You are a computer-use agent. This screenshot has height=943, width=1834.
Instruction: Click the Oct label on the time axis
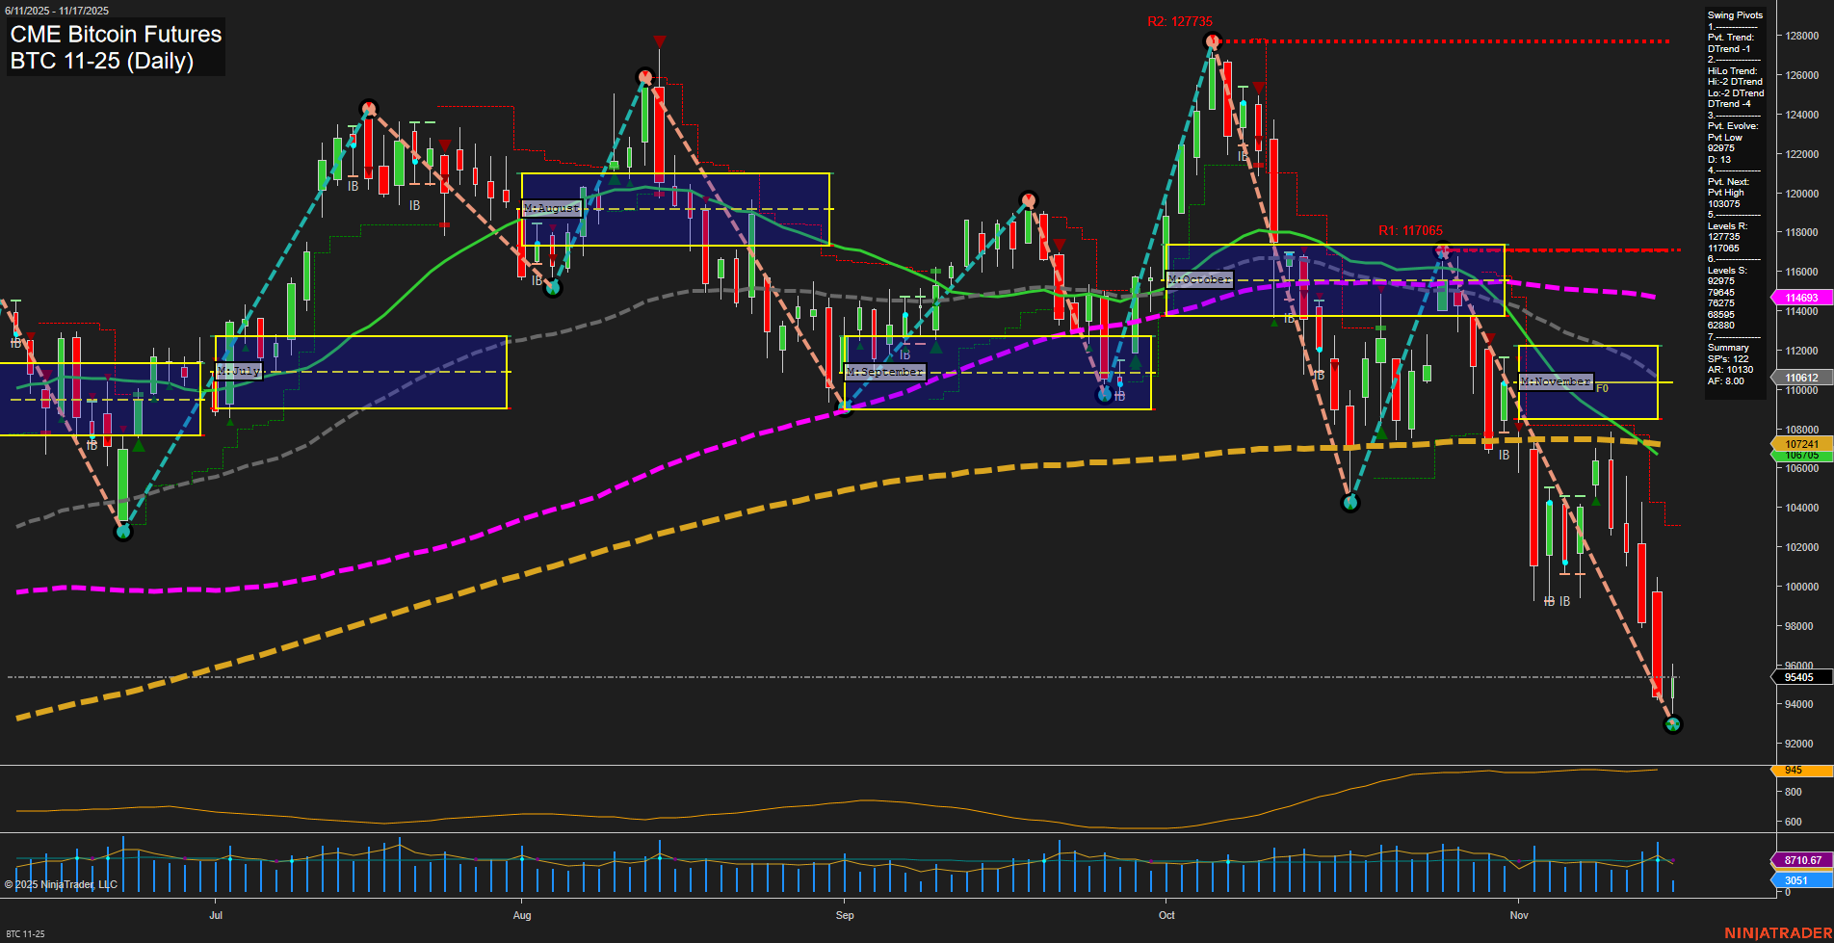point(1166,915)
